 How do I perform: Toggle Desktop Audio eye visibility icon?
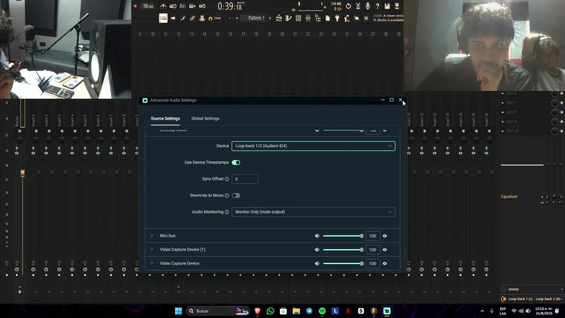point(385,130)
